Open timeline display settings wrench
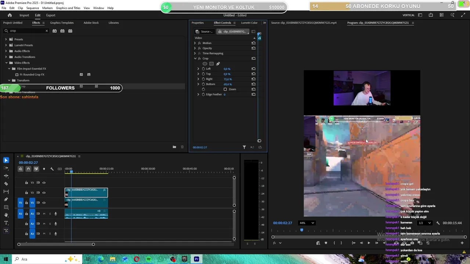Viewport: 470px width, 264px height. (x=52, y=169)
